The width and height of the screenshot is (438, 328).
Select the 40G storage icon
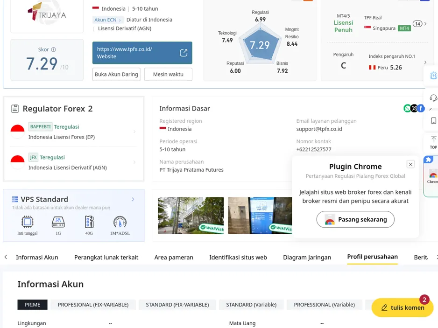[89, 222]
